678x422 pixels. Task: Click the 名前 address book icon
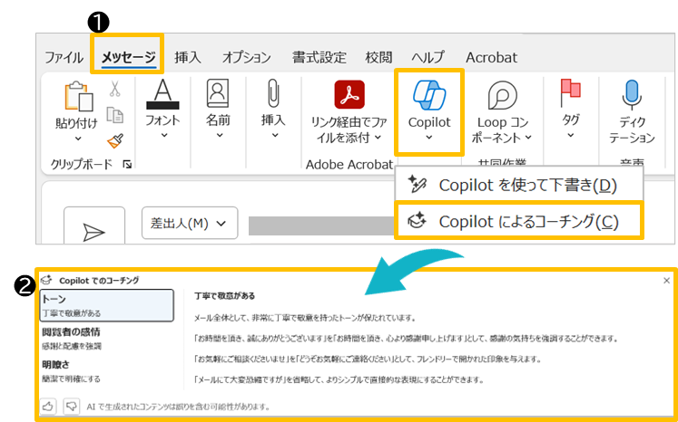coord(218,93)
